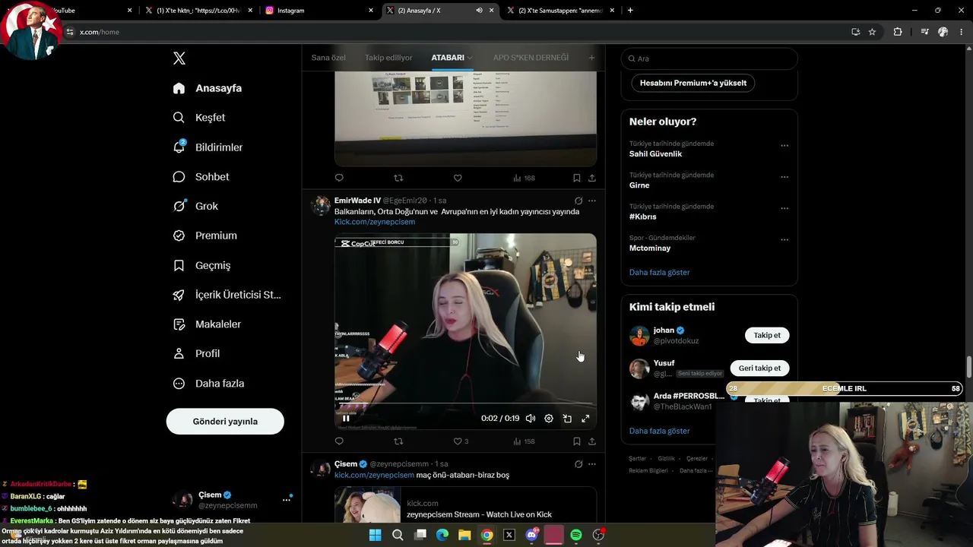The height and width of the screenshot is (547, 973).
Task: Open picture-in-picture for the video
Action: 567,419
